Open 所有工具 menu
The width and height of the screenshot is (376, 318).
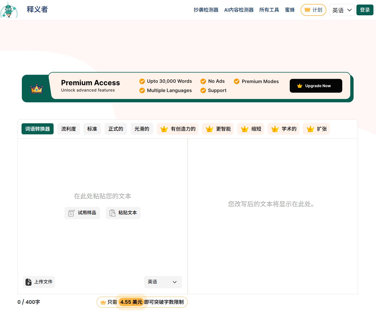click(x=269, y=10)
